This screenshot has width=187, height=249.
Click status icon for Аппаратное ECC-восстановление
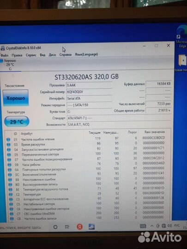tap(11, 200)
